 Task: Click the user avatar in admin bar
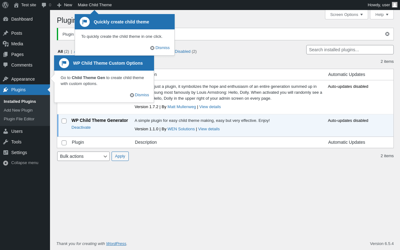coord(395,5)
